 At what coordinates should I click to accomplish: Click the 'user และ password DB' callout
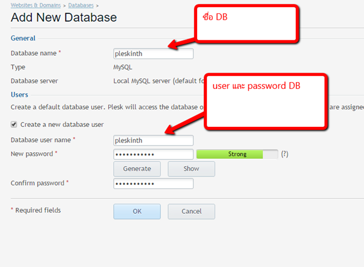pos(266,100)
